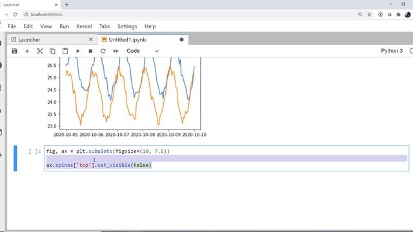The height and width of the screenshot is (232, 413).
Task: Click the blue cell collapser bar
Action: pyautogui.click(x=15, y=158)
